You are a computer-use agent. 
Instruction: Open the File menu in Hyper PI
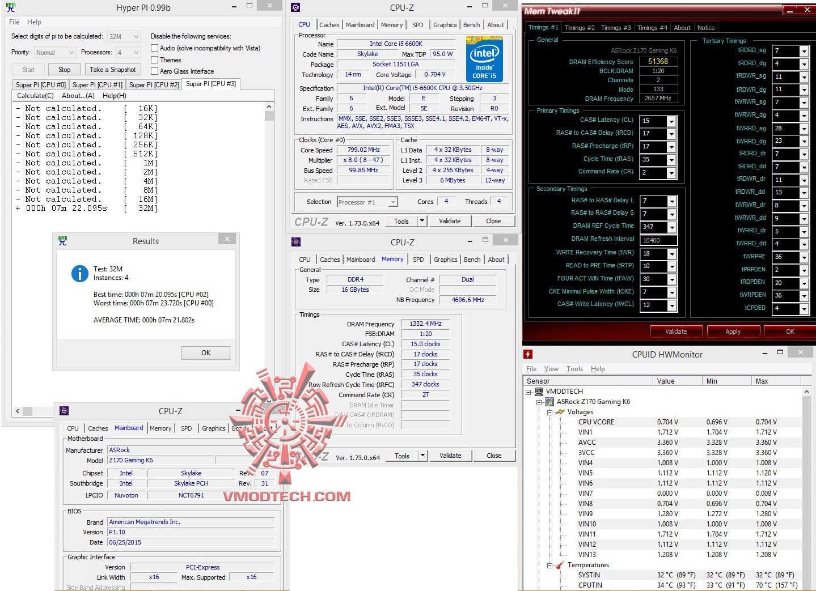[x=14, y=22]
